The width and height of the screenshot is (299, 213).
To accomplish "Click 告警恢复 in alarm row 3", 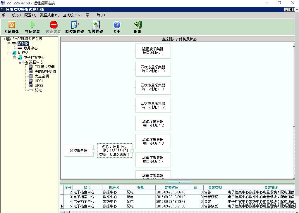I will point(211,197).
